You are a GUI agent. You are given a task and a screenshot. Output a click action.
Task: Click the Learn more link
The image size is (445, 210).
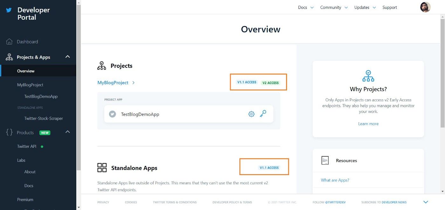[368, 124]
